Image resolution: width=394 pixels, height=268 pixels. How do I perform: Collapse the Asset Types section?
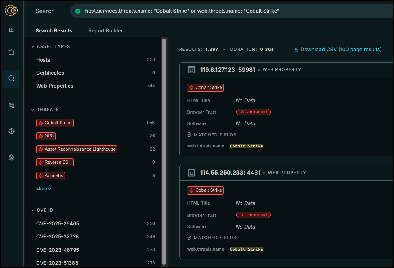[33, 47]
